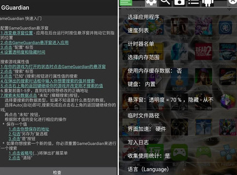Open link 7.搜索未知数据点击
237x175 pixels.
pos(18,95)
